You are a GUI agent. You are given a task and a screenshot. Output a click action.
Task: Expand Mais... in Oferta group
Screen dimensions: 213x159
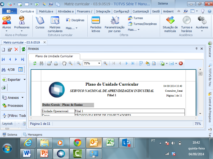tap(134, 30)
